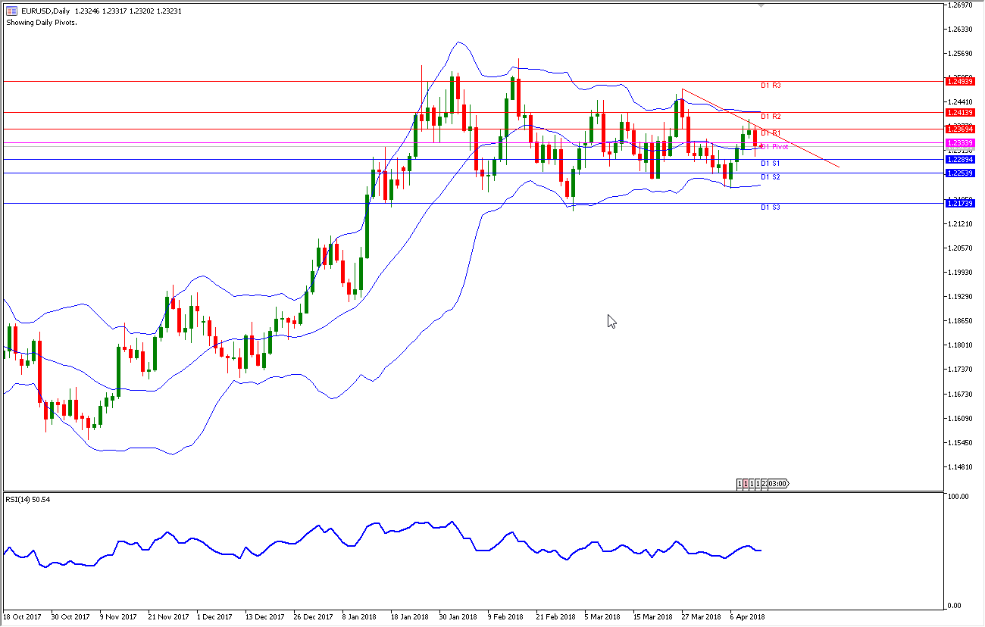
Task: Click the pink-highlighted '1' event marker
Action: (746, 484)
